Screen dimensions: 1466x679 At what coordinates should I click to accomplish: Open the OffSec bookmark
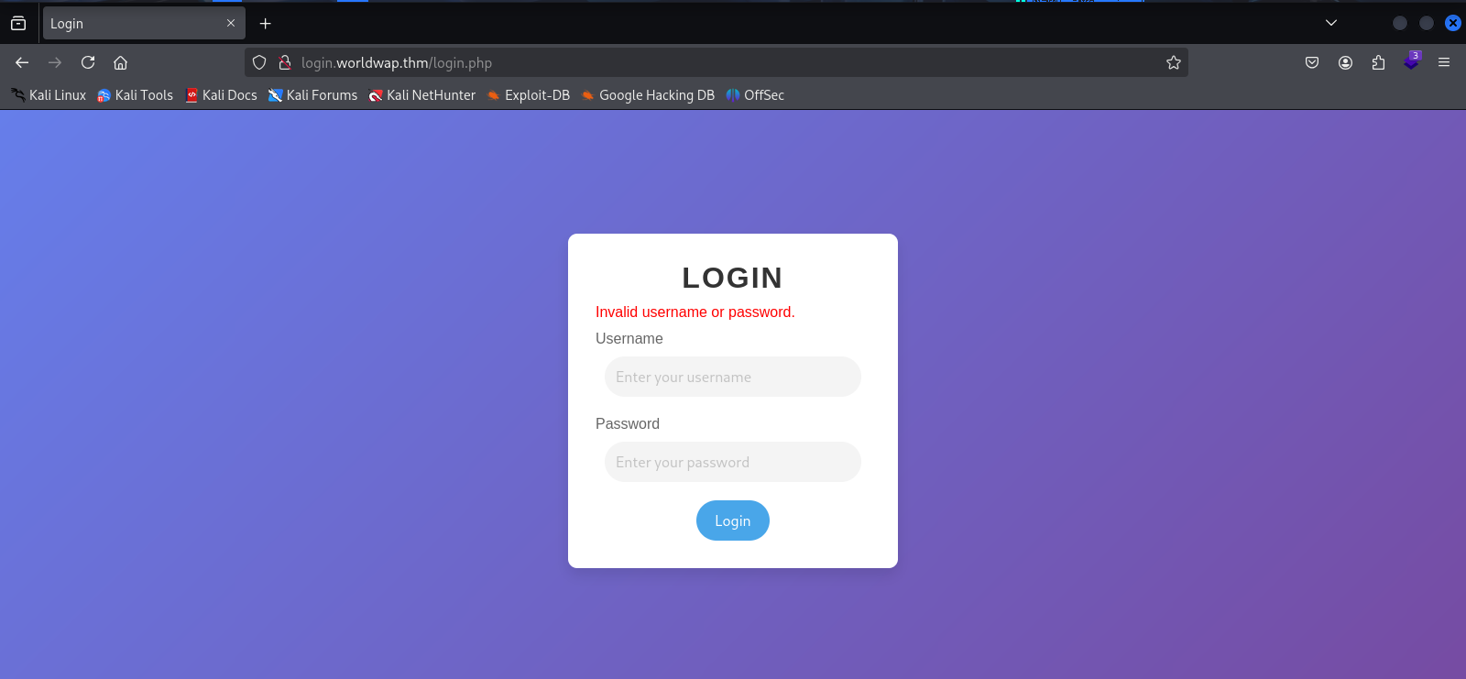point(755,95)
